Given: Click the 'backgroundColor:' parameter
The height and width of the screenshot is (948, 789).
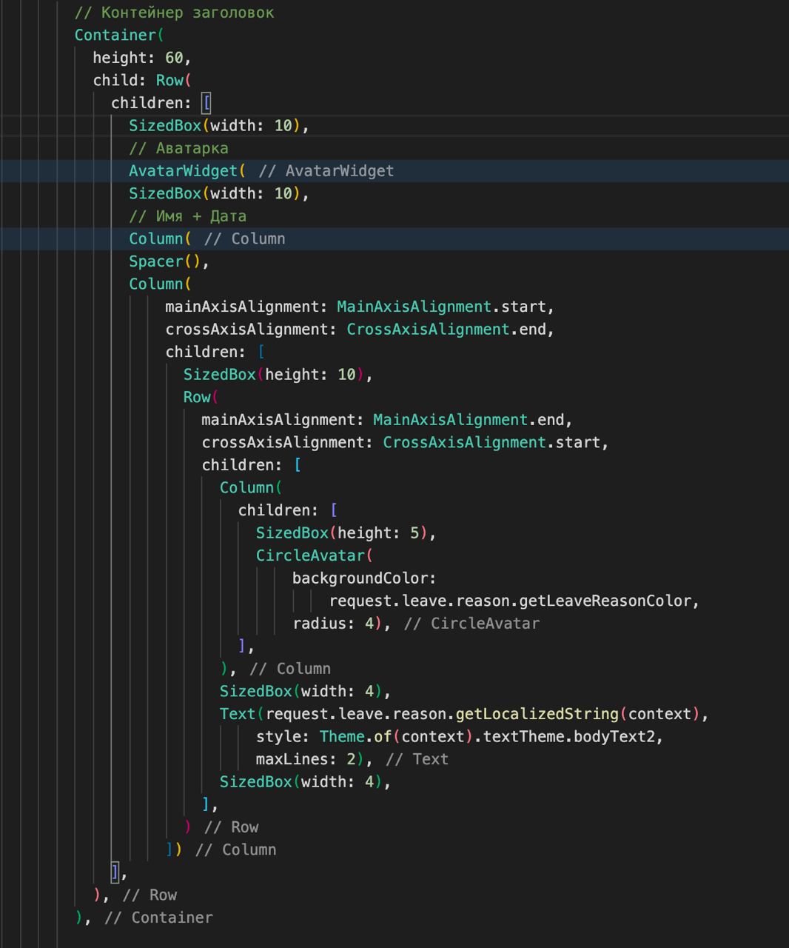Looking at the screenshot, I should pyautogui.click(x=364, y=578).
